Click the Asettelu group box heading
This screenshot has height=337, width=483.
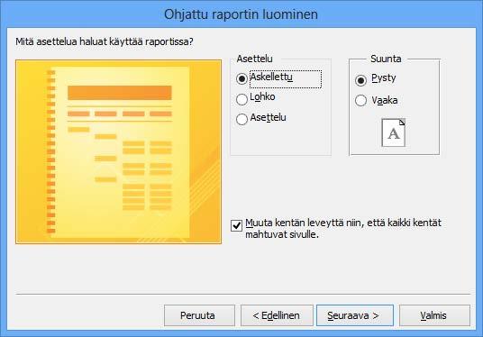254,59
